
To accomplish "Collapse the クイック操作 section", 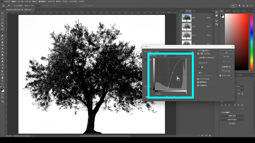I will 221,112.
